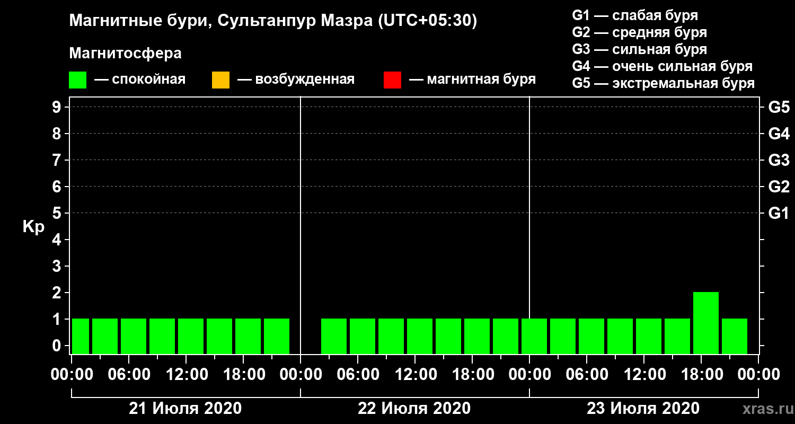Image resolution: width=795 pixels, height=424 pixels.
Task: Click the first bar of 22 July after the gap
Action: tap(334, 336)
